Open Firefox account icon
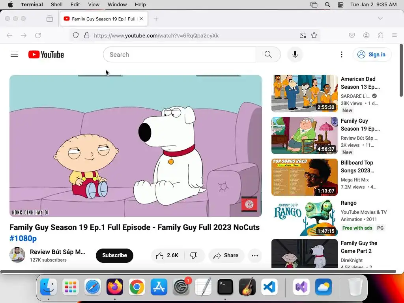This screenshot has width=404, height=303. coord(366,35)
